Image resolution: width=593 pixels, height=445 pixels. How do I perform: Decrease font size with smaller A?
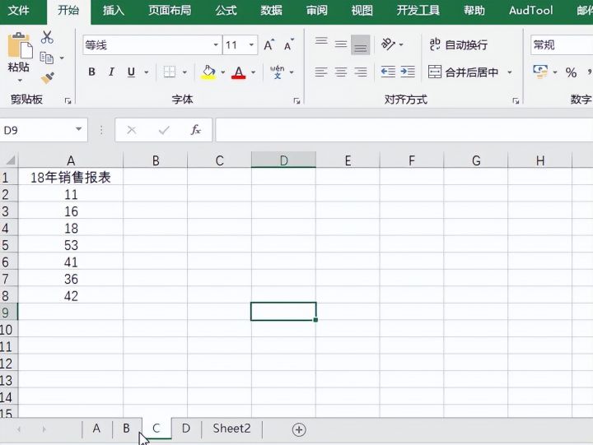point(289,45)
